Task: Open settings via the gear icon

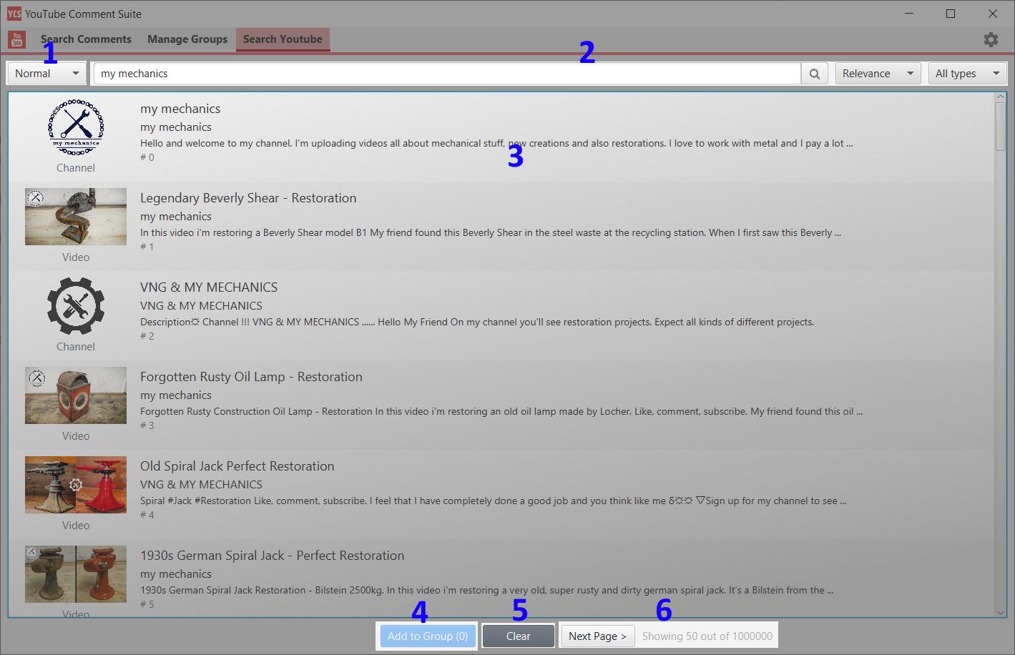Action: (991, 39)
